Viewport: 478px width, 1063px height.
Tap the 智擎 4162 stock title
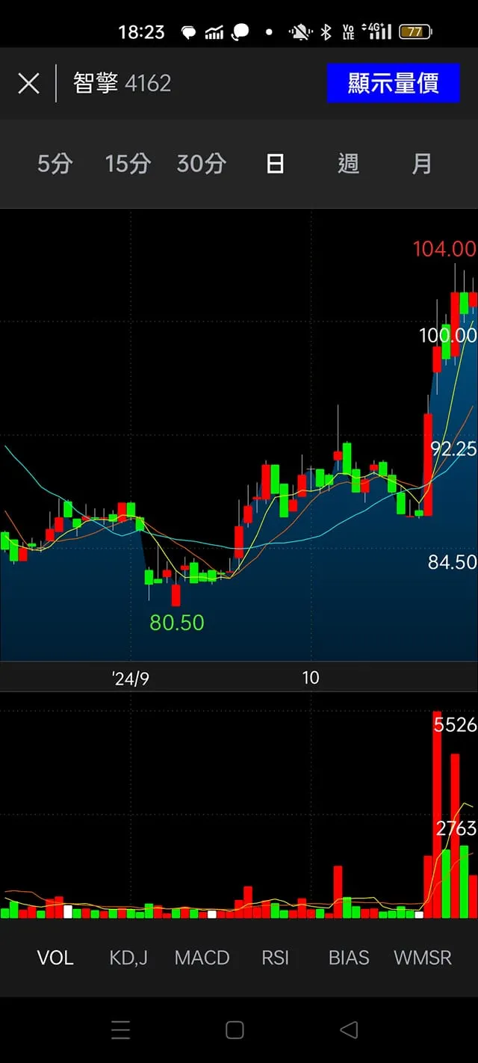coord(122,83)
